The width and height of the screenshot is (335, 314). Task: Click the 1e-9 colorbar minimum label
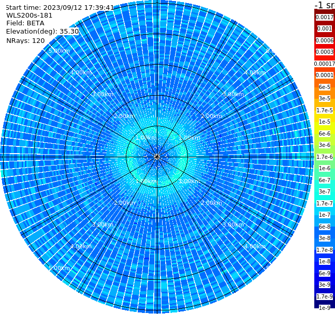(325, 308)
